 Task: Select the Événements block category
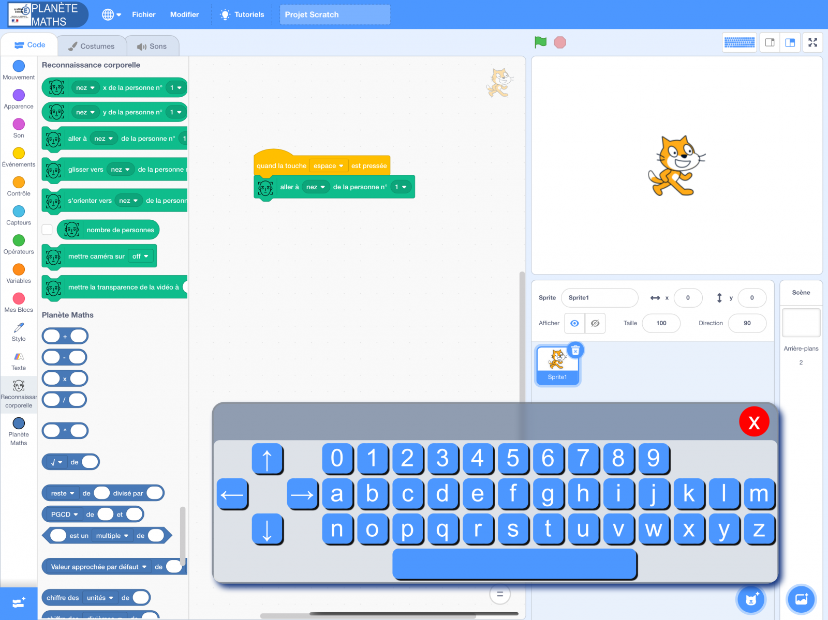point(19,157)
